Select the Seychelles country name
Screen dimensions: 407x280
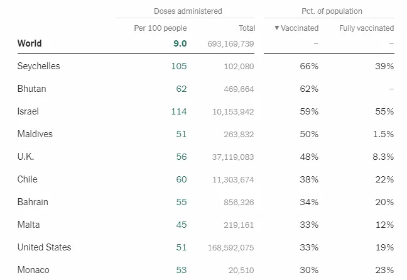[38, 66]
